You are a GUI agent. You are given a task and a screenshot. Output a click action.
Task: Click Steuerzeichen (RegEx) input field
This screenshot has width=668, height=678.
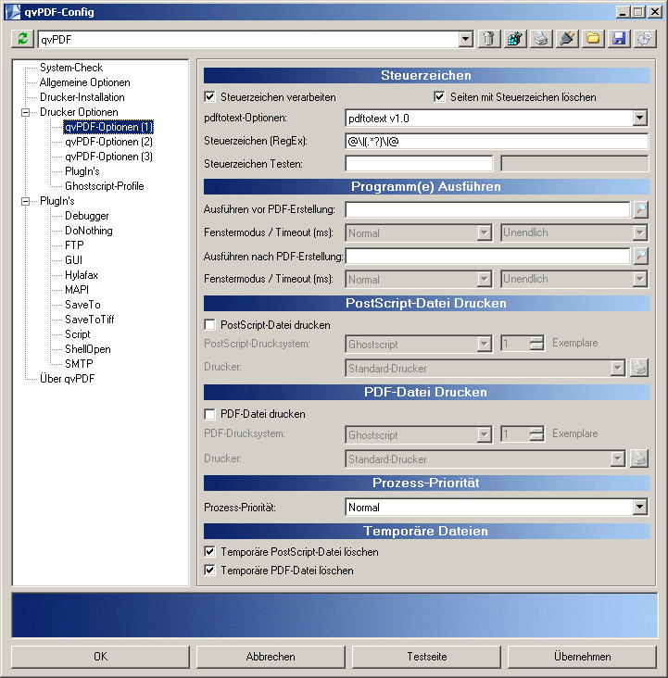click(497, 141)
